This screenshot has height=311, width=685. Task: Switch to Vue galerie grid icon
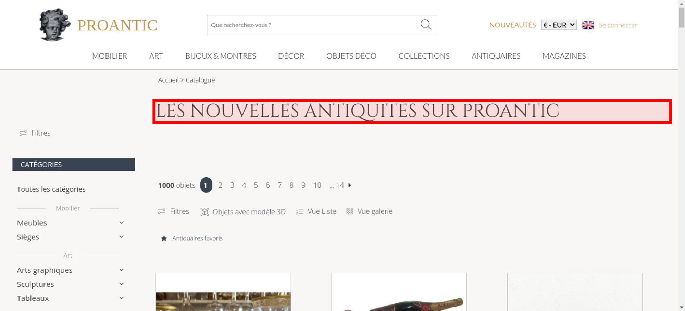click(349, 211)
